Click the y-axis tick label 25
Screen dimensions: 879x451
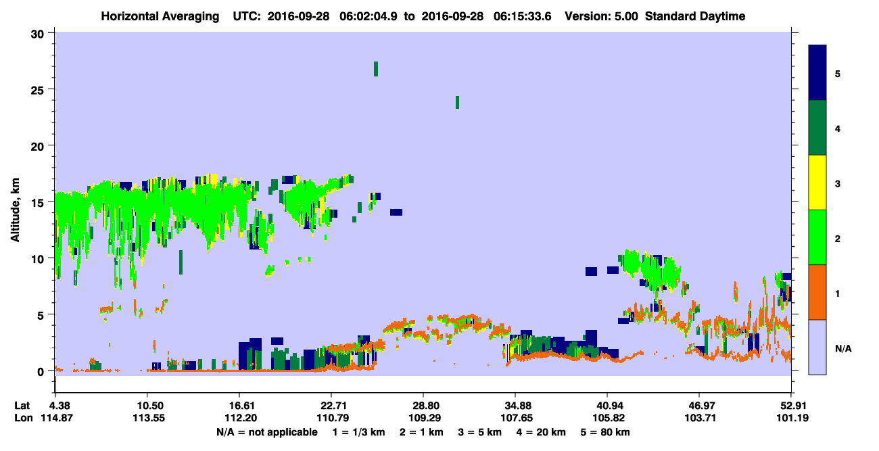pyautogui.click(x=39, y=89)
